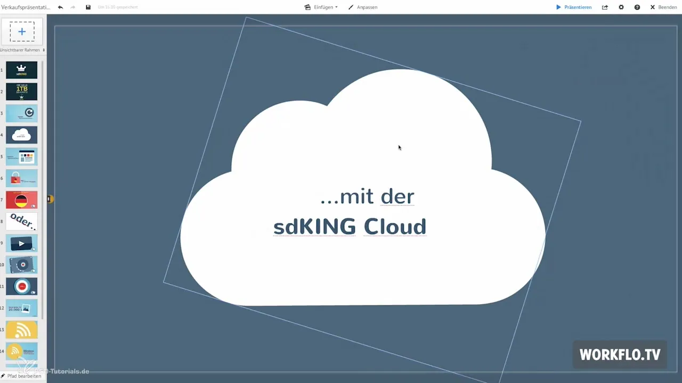Exit the editor with Beenden
The image size is (682, 383).
[663, 7]
